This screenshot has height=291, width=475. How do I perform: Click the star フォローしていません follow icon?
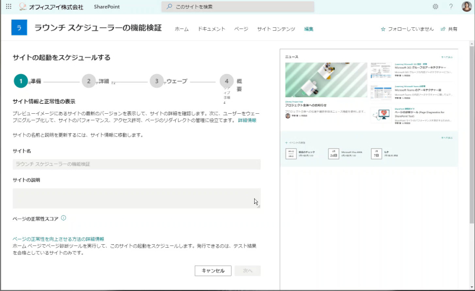(383, 29)
